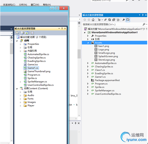Click the 动画Content project icon

click(x=22, y=88)
